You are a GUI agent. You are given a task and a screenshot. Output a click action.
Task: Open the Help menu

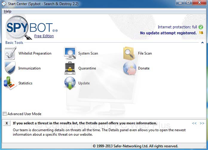[7, 11]
